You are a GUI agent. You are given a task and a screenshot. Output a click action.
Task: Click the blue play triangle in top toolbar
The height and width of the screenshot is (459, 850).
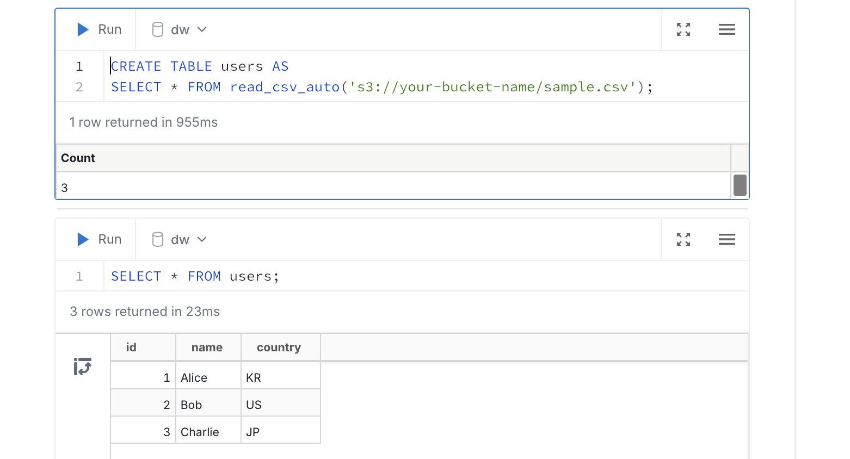[x=82, y=29]
